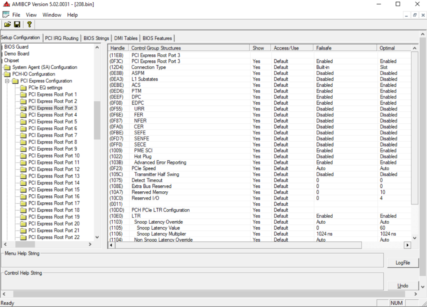Screen dimensions: 427x307
Task: Save the BIOS image using floppy icon
Action: point(17,24)
